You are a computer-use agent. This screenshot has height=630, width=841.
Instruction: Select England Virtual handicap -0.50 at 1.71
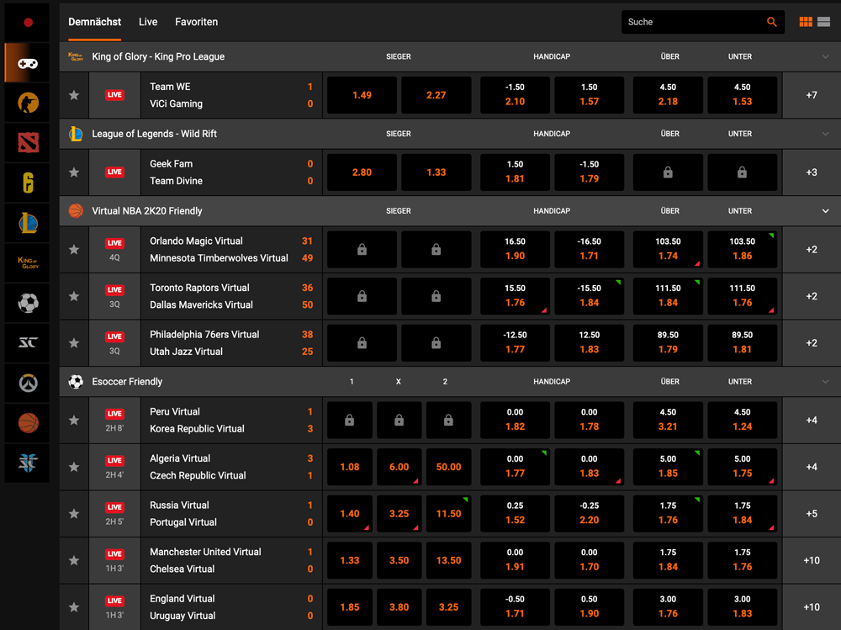515,607
